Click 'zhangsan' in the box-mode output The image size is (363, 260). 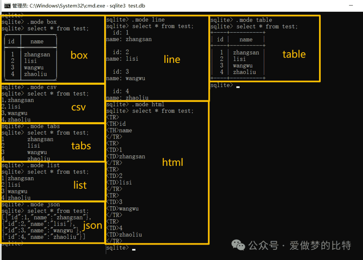tap(37, 55)
